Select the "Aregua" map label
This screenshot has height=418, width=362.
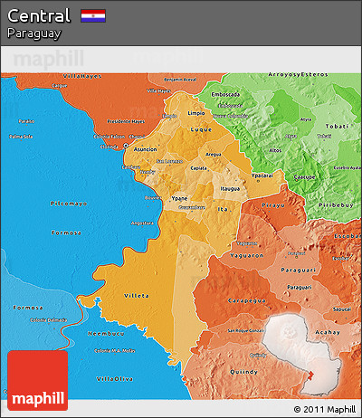click(214, 155)
